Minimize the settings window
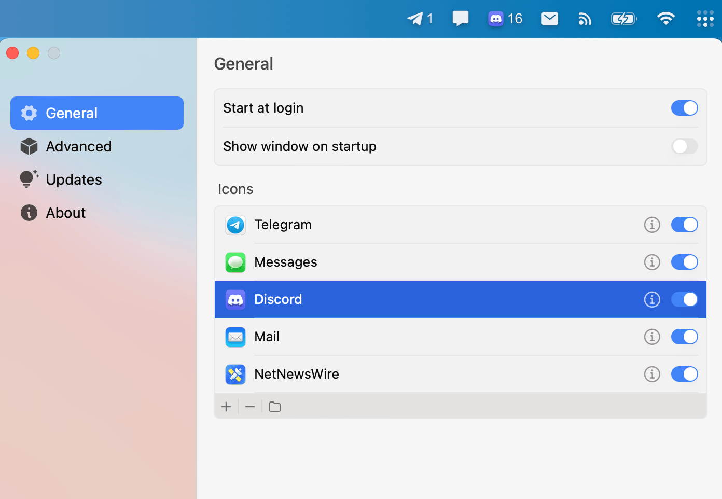Viewport: 722px width, 499px height. (x=33, y=53)
